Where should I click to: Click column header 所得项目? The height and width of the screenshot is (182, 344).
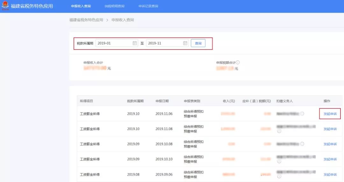pyautogui.click(x=86, y=101)
